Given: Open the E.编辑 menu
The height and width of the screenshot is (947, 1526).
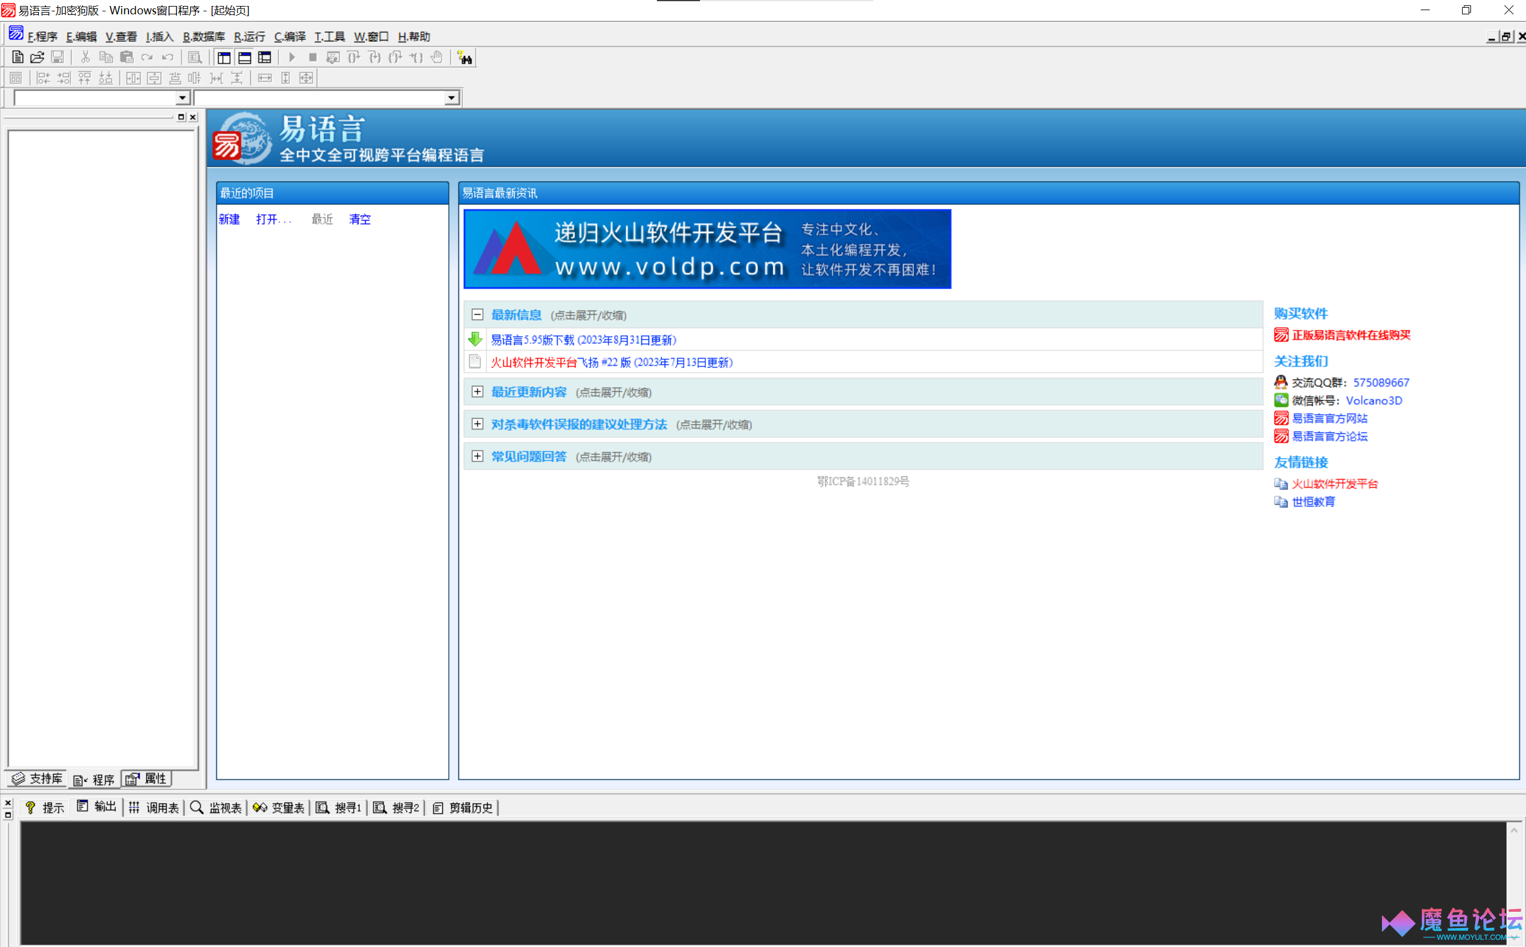Looking at the screenshot, I should [81, 37].
